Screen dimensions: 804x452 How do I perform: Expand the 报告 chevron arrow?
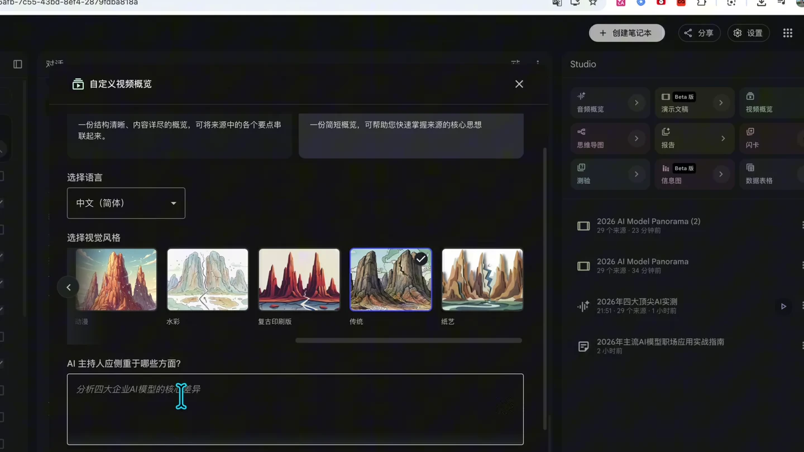[723, 138]
